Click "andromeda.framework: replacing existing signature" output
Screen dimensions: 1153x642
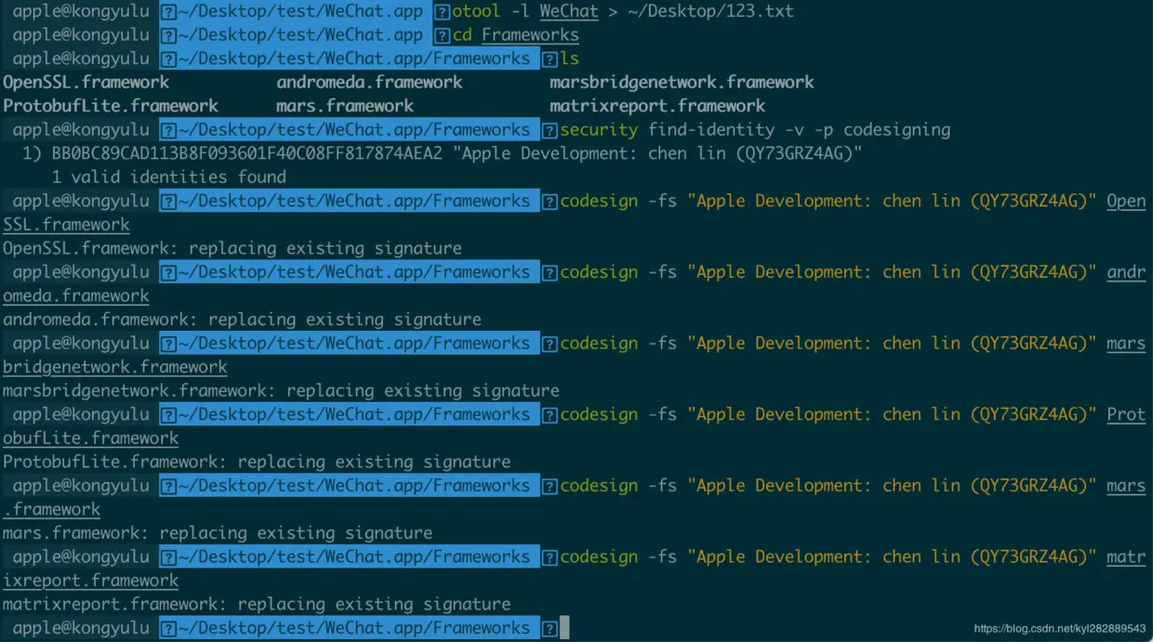tap(242, 320)
